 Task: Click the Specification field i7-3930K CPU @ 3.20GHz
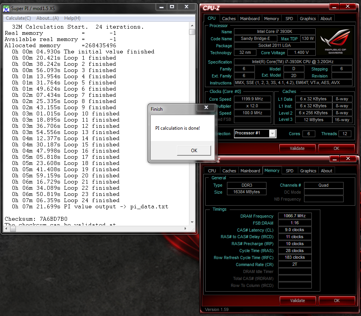click(293, 62)
